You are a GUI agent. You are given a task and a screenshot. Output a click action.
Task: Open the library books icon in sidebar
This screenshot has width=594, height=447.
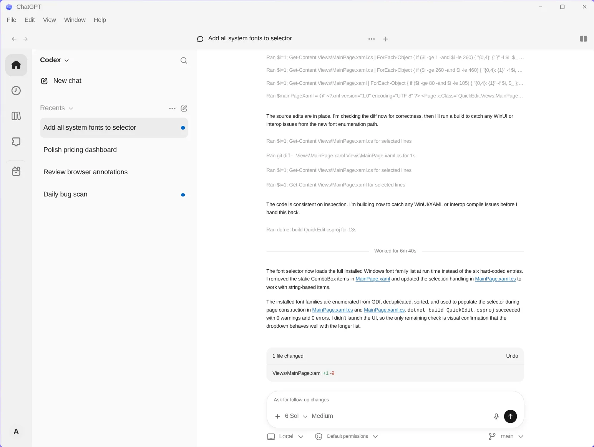point(16,116)
